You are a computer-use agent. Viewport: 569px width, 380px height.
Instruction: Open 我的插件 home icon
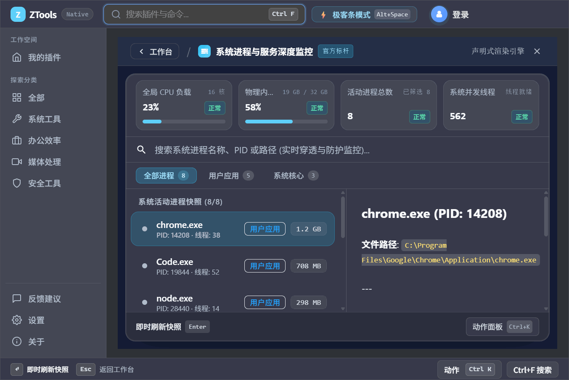17,58
